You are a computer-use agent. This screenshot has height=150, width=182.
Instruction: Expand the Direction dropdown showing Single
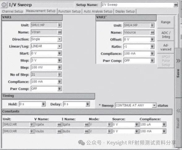pyautogui.click(x=59, y=39)
